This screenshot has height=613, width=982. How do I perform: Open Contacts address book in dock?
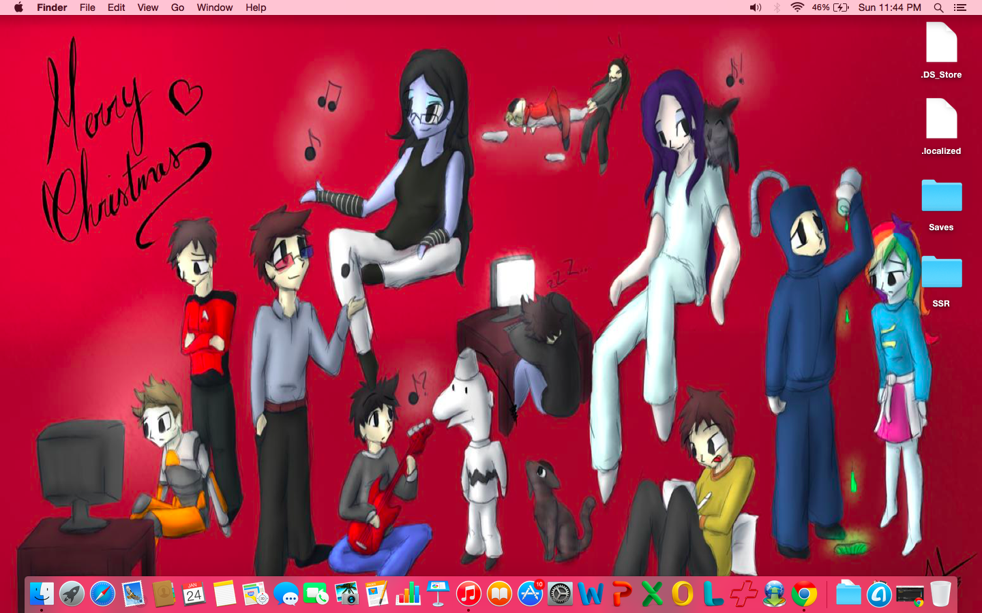(x=164, y=594)
